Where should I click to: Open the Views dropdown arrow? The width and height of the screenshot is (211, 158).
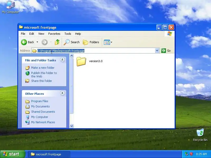[111, 42]
